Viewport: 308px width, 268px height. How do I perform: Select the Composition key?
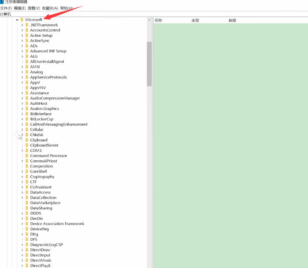42,166
